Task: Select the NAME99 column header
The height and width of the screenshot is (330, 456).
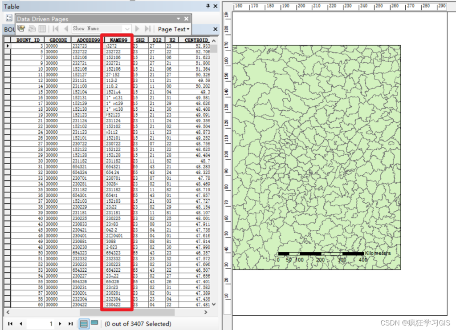Action: tap(118, 40)
